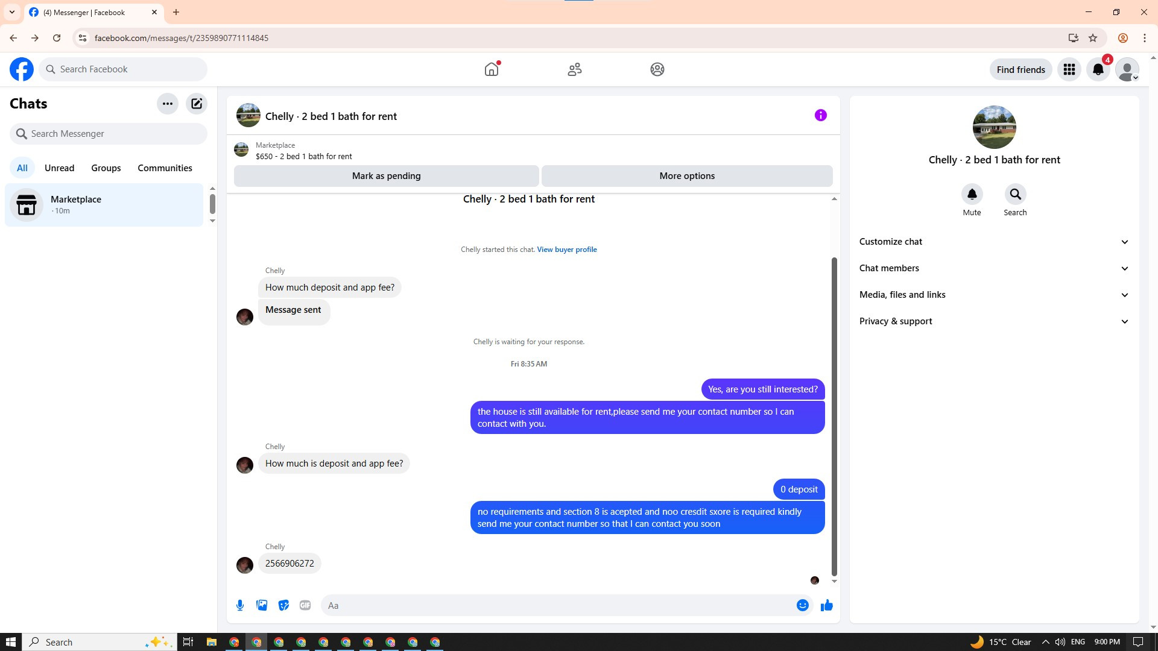Mark the listing as pending
This screenshot has width=1158, height=651.
coord(387,176)
